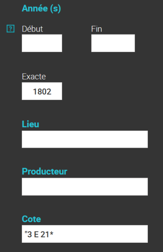Click the Fin label text
163x252 pixels.
click(x=97, y=29)
